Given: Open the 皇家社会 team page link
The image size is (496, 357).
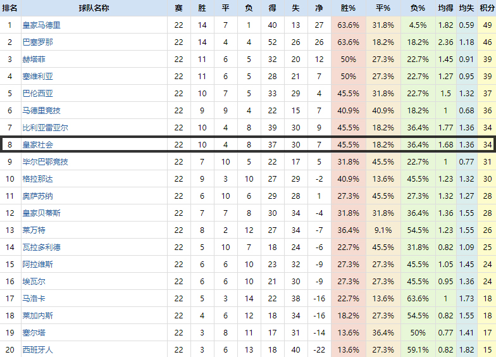Looking at the screenshot, I should click(x=38, y=144).
